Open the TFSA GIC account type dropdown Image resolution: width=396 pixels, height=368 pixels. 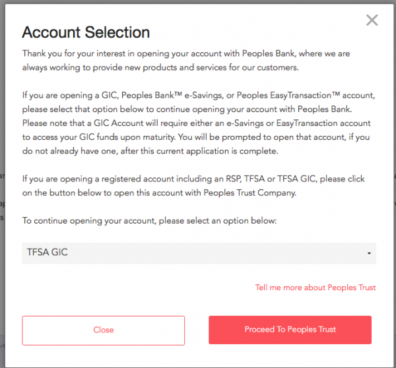click(x=199, y=253)
